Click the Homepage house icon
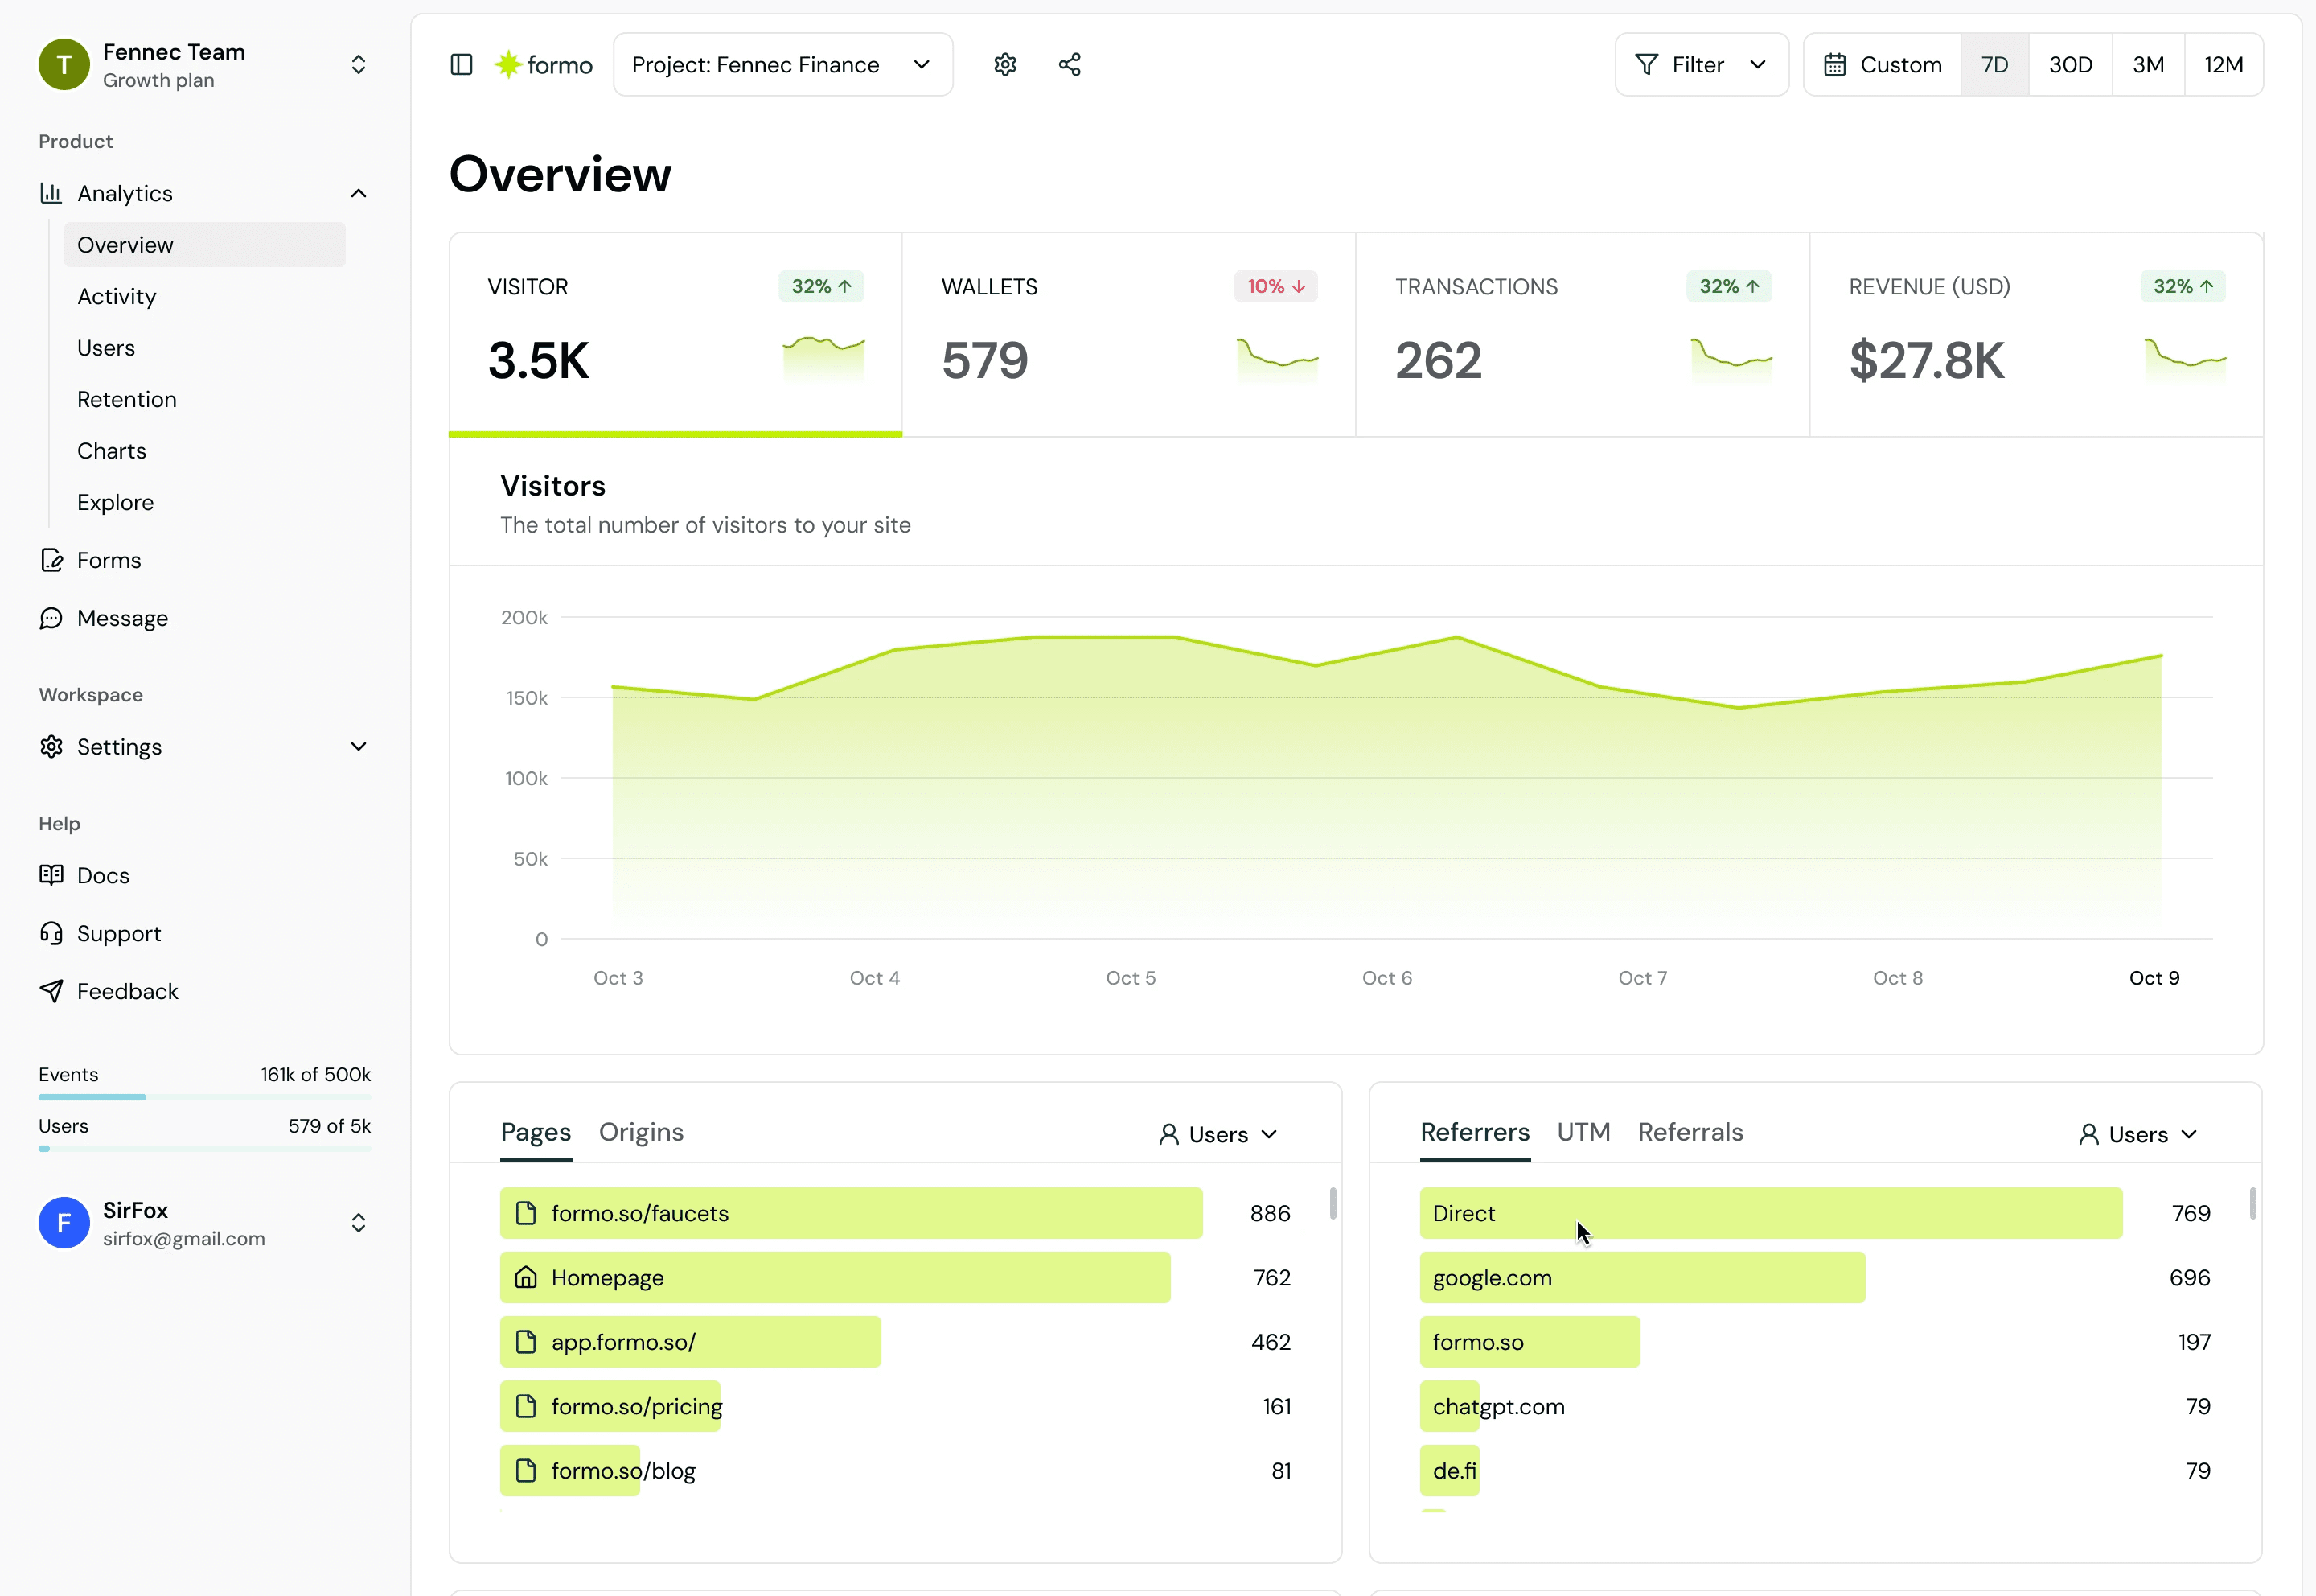 pos(526,1278)
